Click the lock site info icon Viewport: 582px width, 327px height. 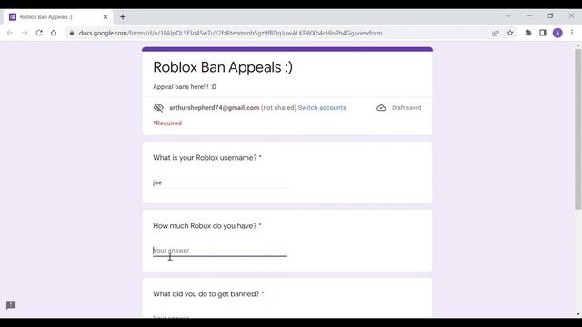tap(72, 33)
